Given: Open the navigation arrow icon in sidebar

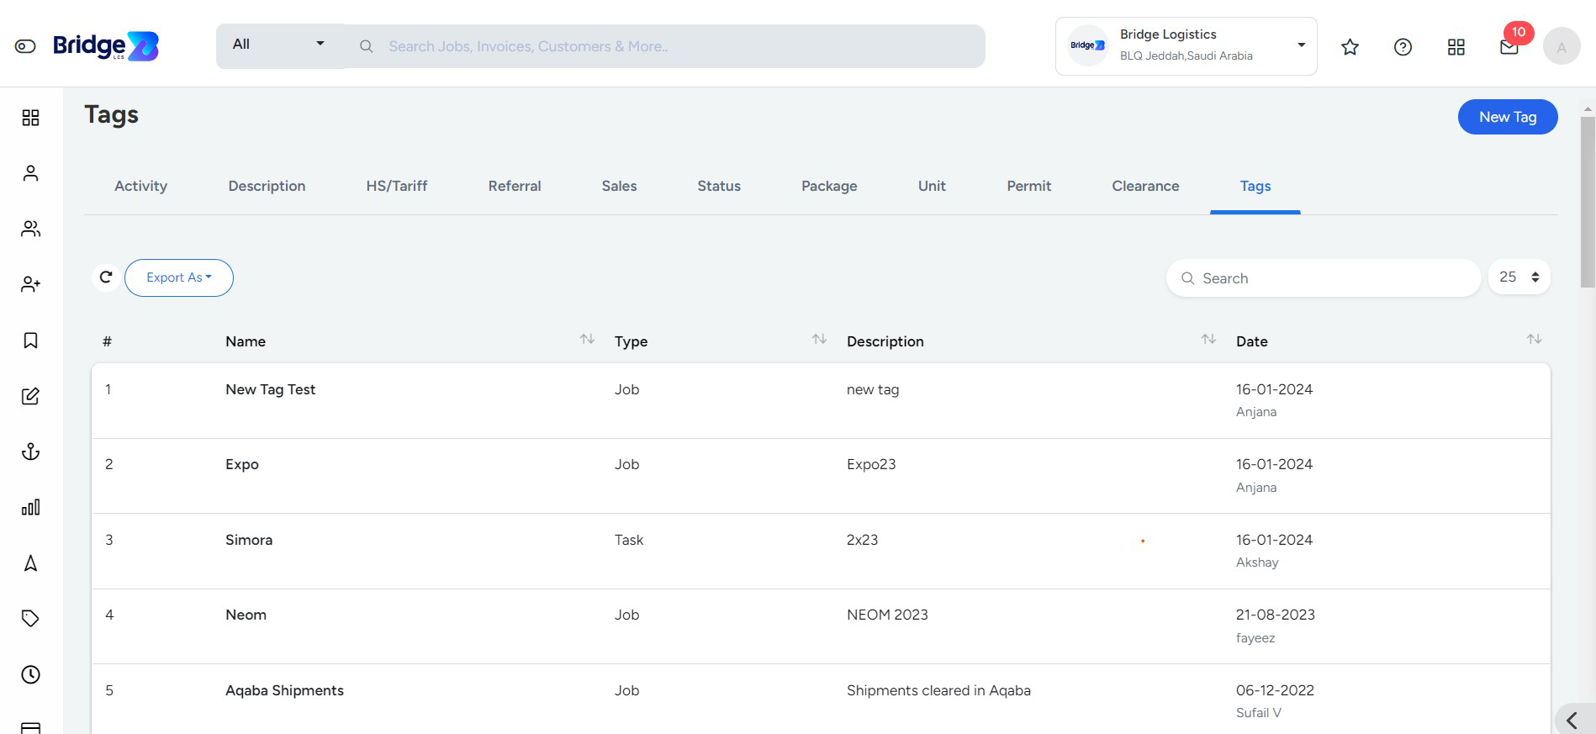Looking at the screenshot, I should point(31,563).
